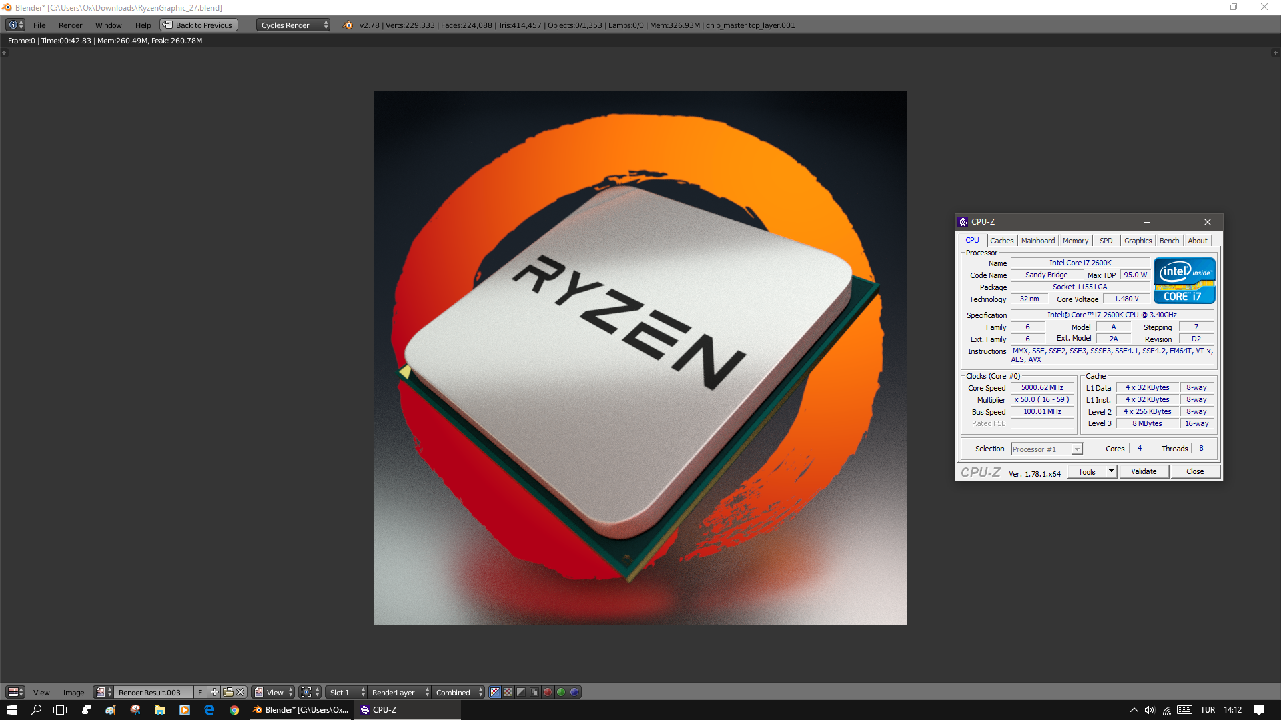Open the Info editor type selector
1281x720 pixels.
pyautogui.click(x=15, y=25)
